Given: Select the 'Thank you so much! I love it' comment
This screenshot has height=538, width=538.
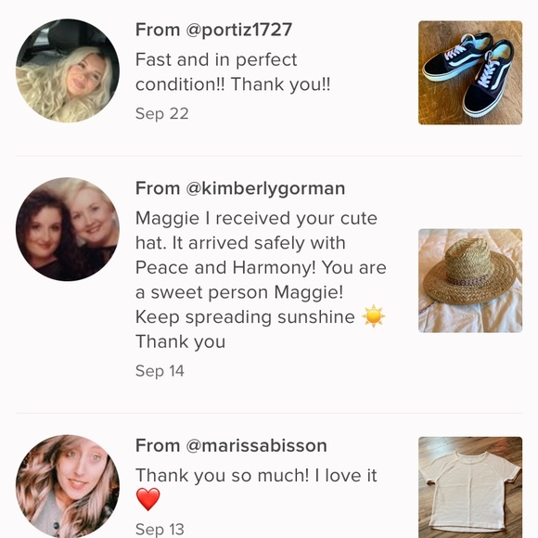Looking at the screenshot, I should [x=256, y=488].
